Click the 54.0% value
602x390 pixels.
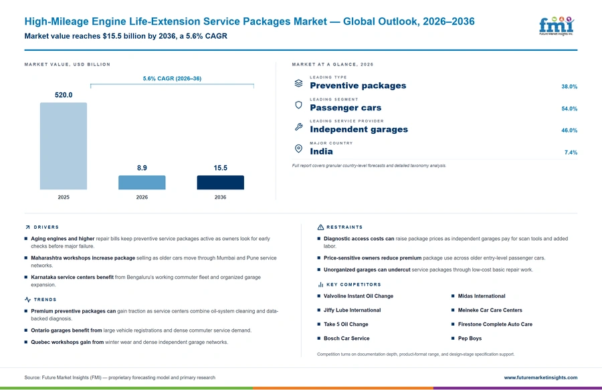pyautogui.click(x=569, y=108)
